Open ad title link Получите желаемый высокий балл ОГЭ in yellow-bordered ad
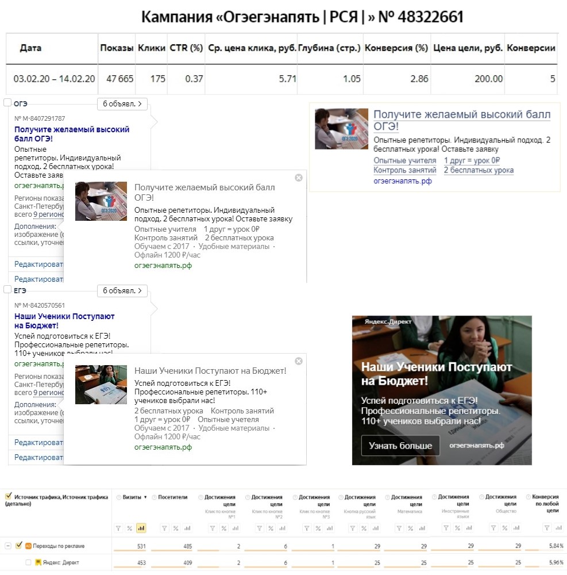 pyautogui.click(x=462, y=120)
